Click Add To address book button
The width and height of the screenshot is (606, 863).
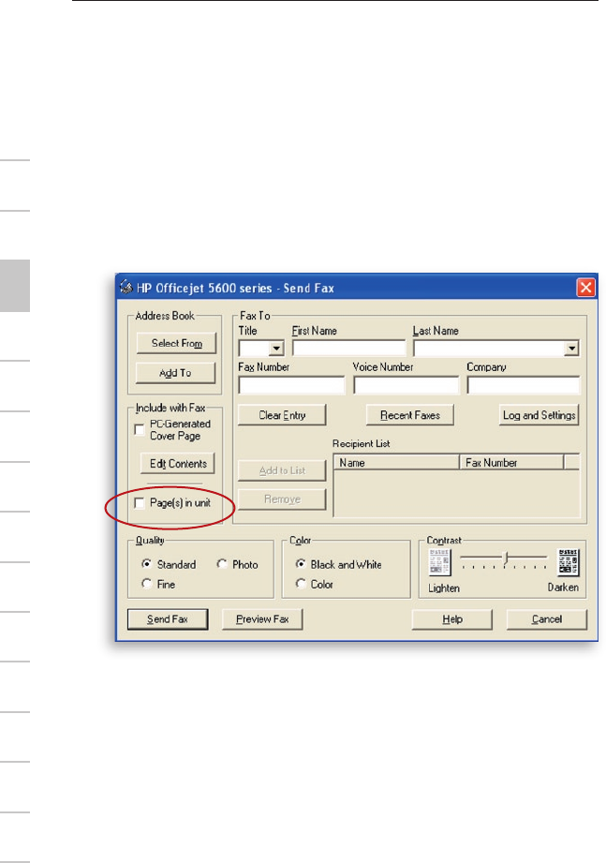pyautogui.click(x=175, y=373)
